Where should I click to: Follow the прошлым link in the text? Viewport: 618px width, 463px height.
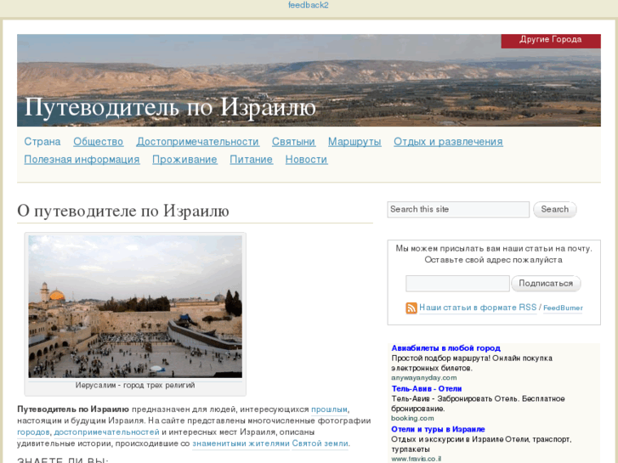pyautogui.click(x=330, y=409)
